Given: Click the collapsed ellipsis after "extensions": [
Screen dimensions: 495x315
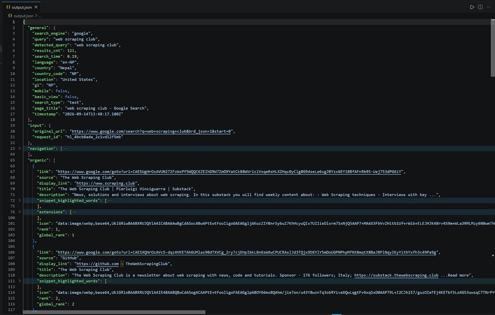Looking at the screenshot, I should point(74,212).
